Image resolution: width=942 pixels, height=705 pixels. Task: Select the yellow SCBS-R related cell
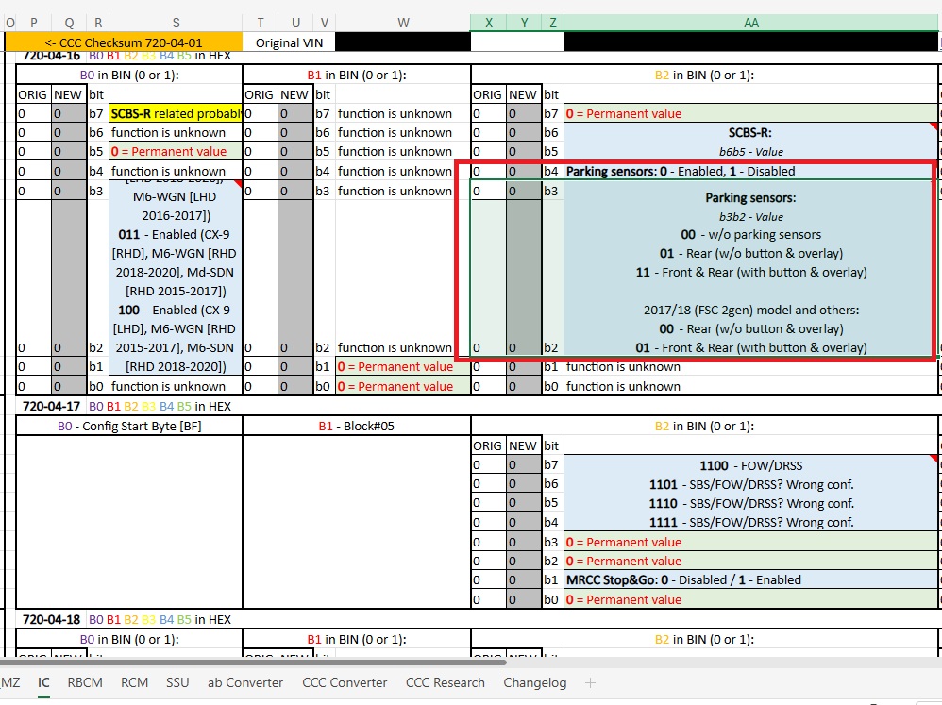(176, 113)
